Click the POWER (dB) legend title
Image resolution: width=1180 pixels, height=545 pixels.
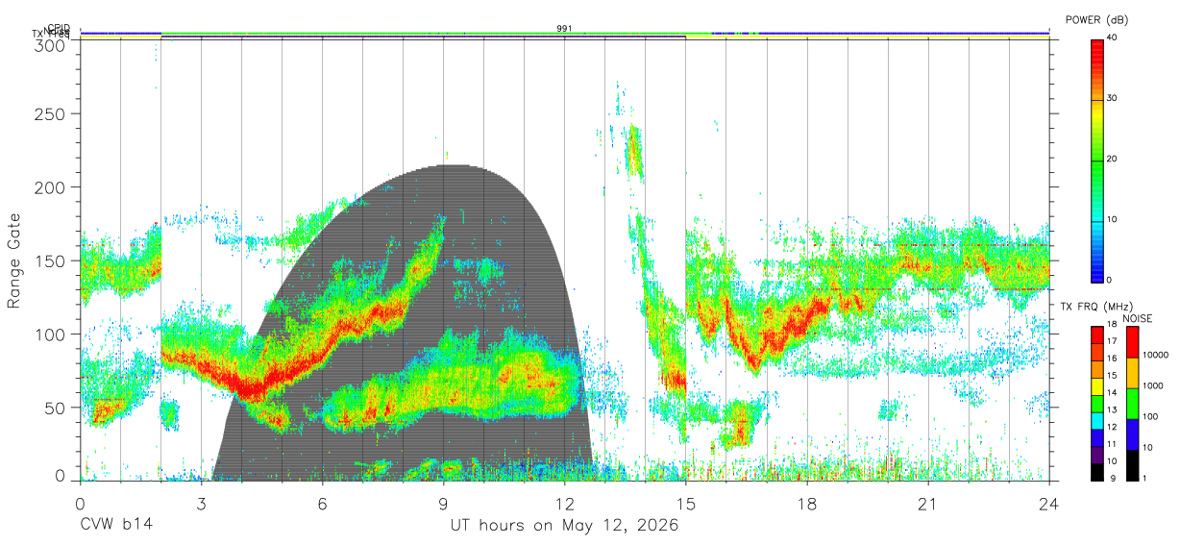[x=1096, y=20]
